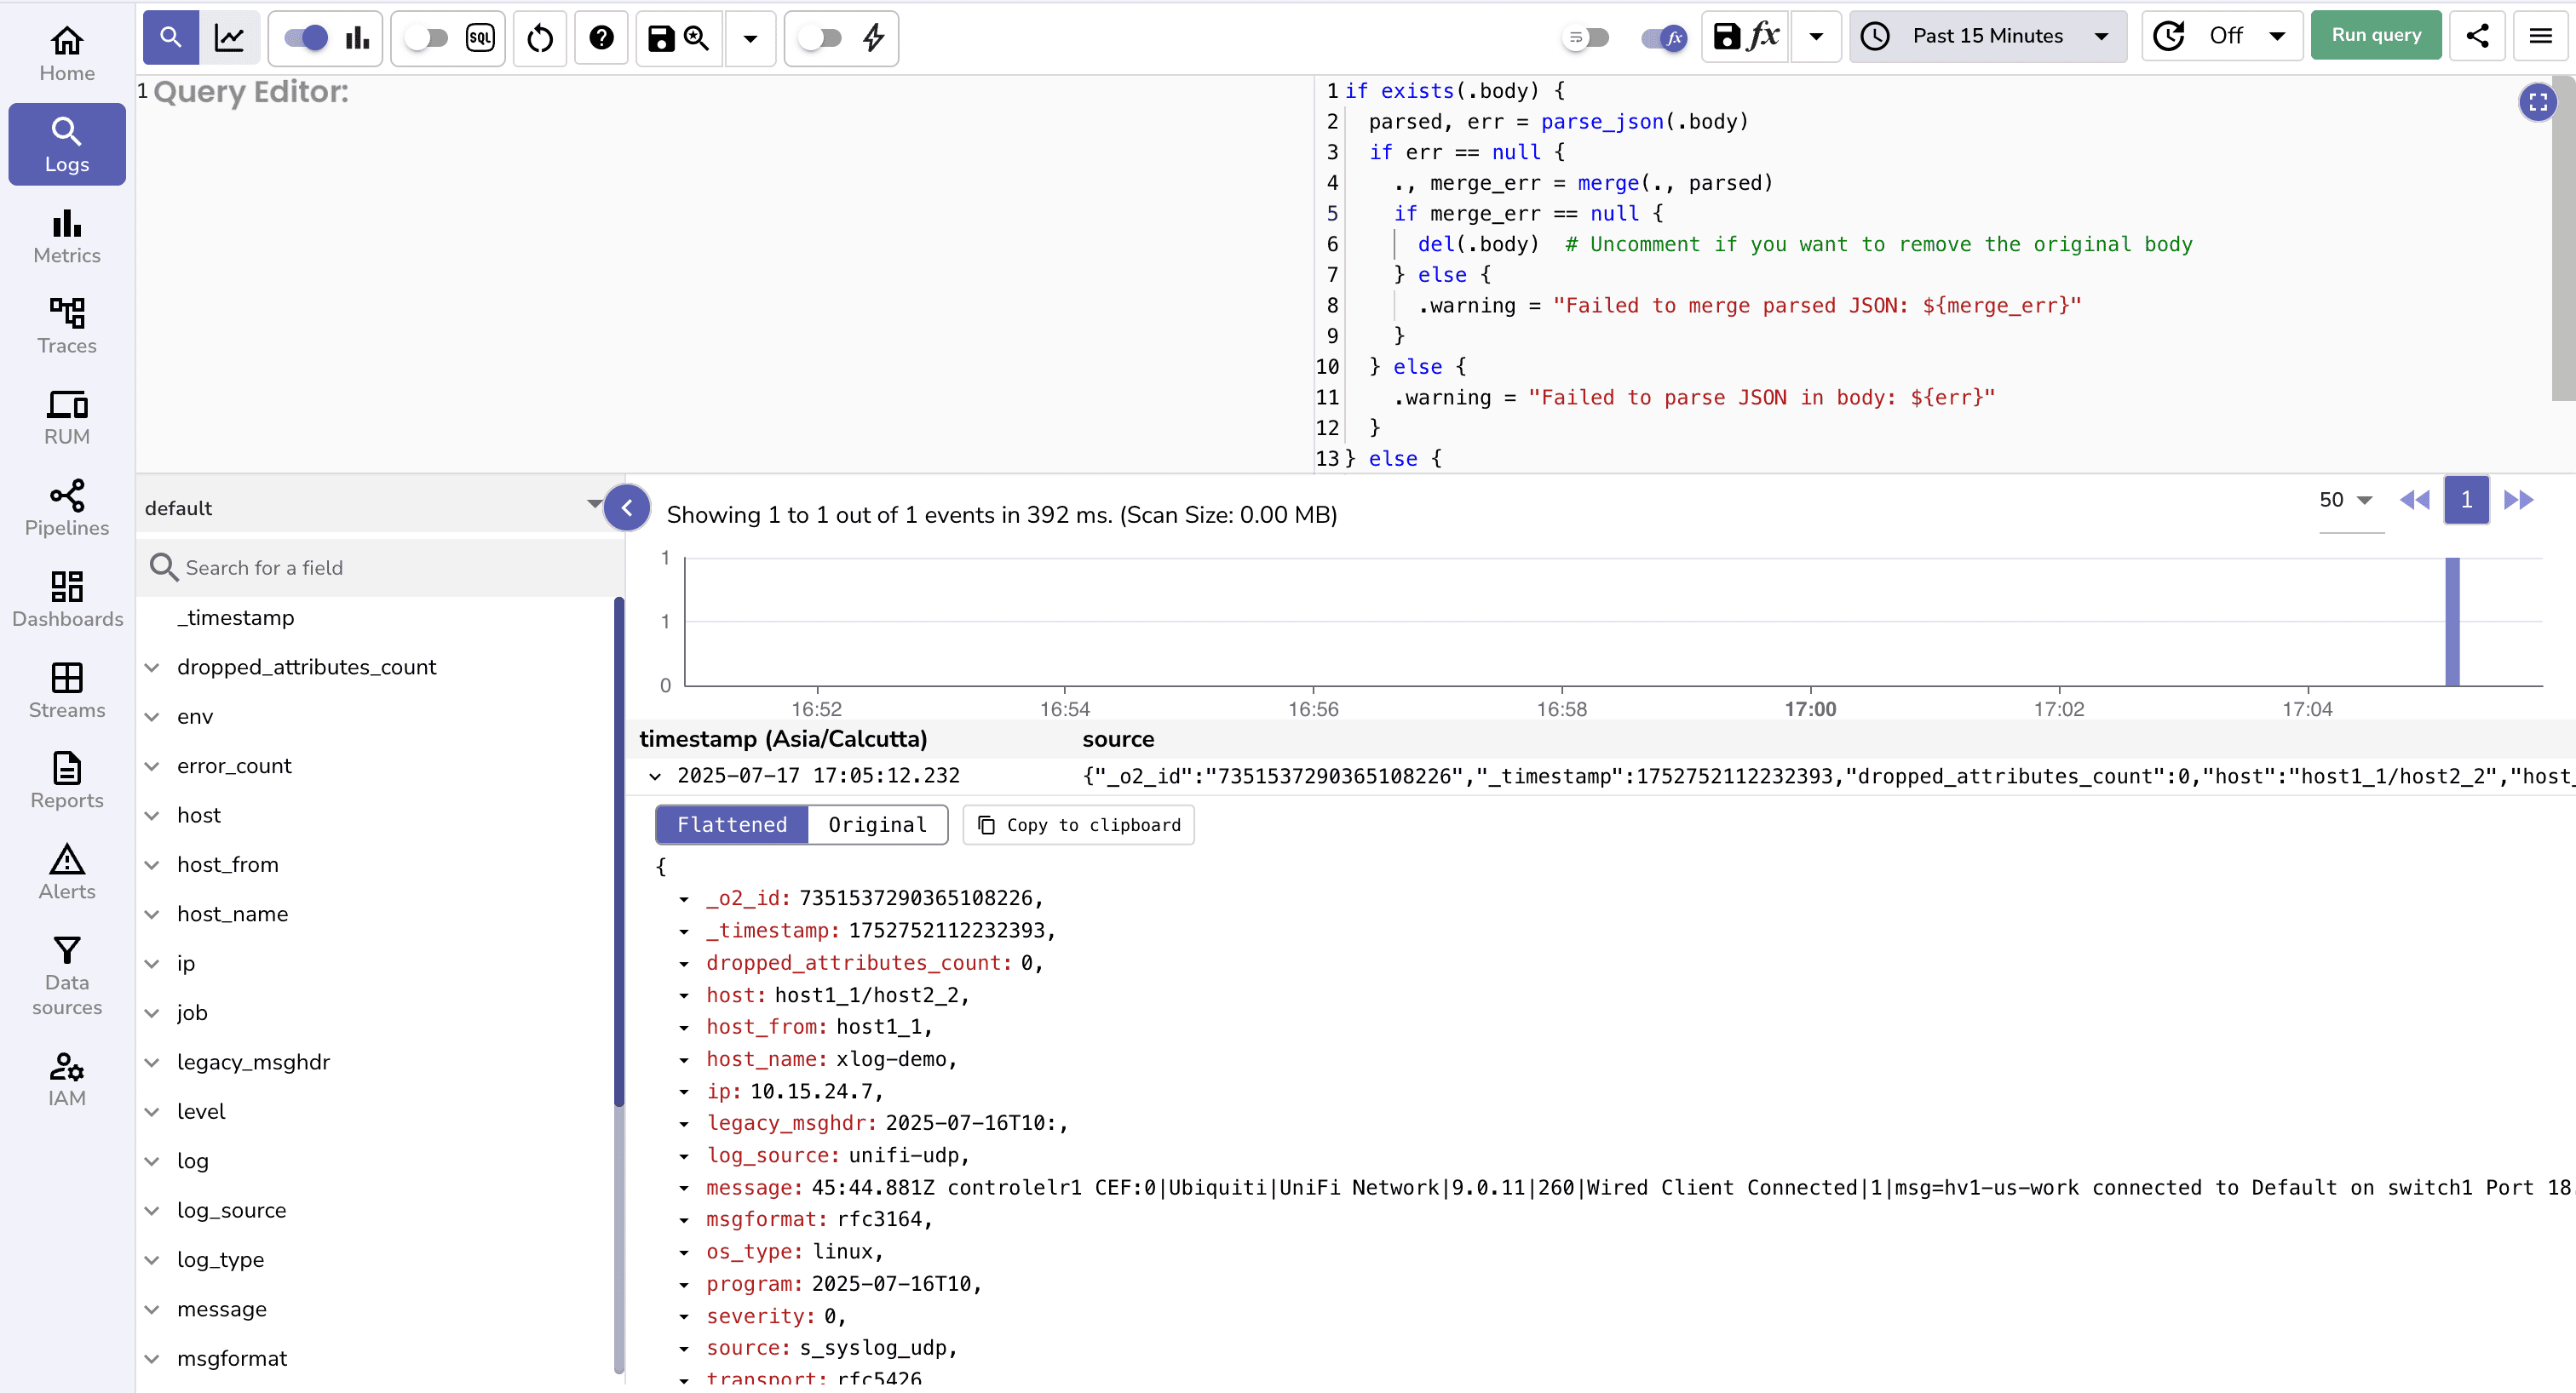Open the query help icon

pos(601,38)
